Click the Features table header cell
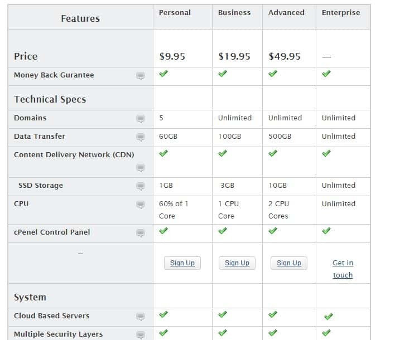 click(80, 18)
